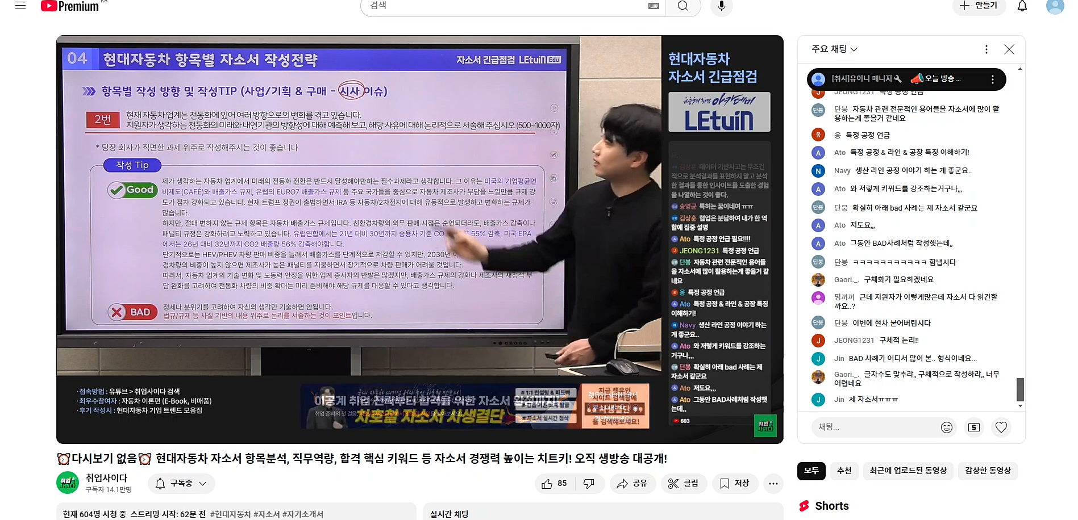Viewport: 1078px width, 520px height.
Task: Click the magnifier search button
Action: [x=683, y=6]
